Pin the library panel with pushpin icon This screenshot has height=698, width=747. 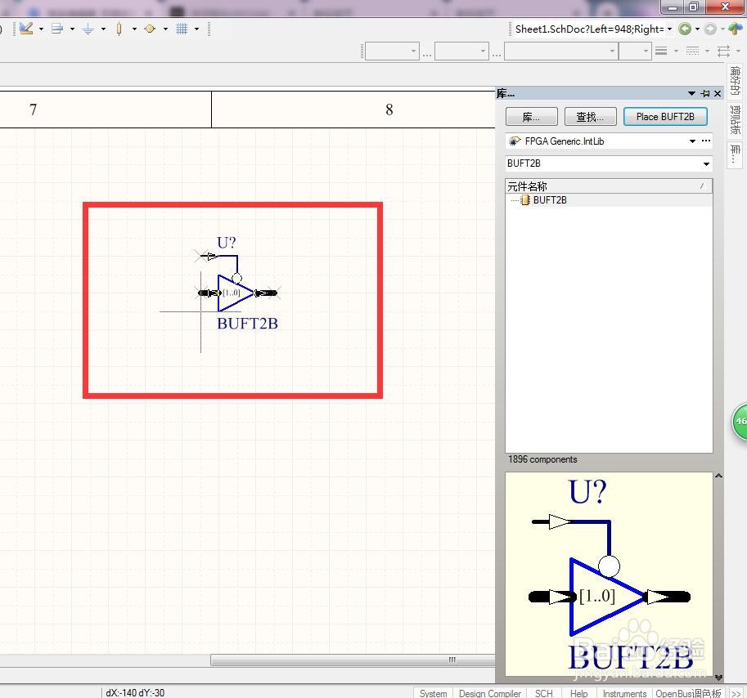705,94
